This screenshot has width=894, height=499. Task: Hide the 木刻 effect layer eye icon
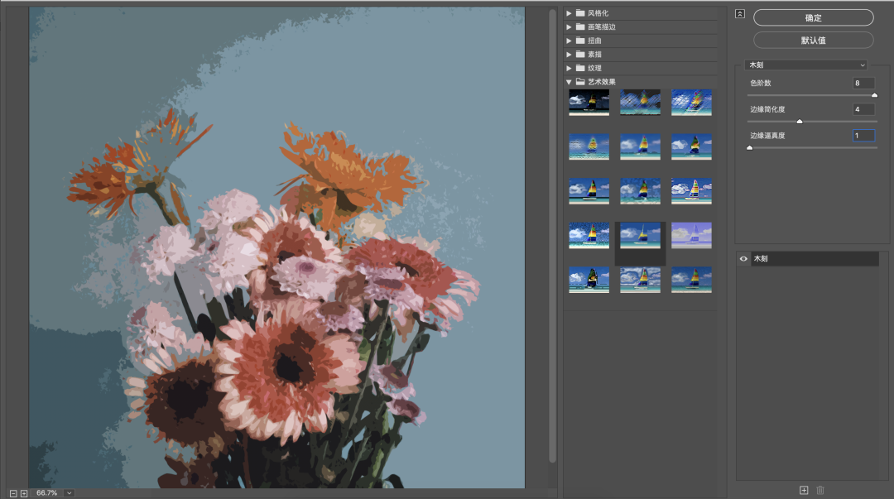[743, 259]
